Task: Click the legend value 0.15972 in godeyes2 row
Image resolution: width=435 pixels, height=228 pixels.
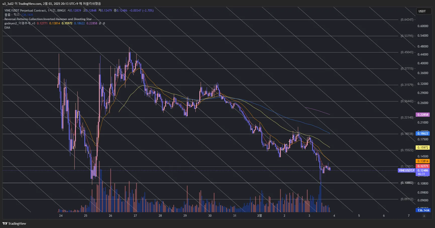Action: coord(67,23)
